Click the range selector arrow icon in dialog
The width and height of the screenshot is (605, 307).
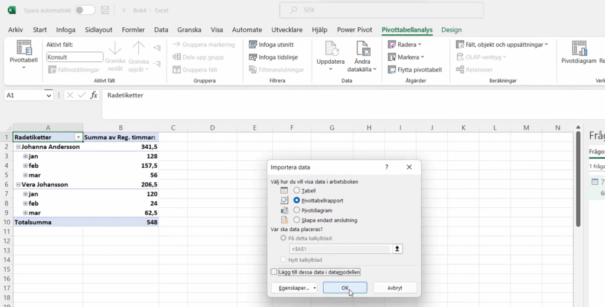coord(398,249)
